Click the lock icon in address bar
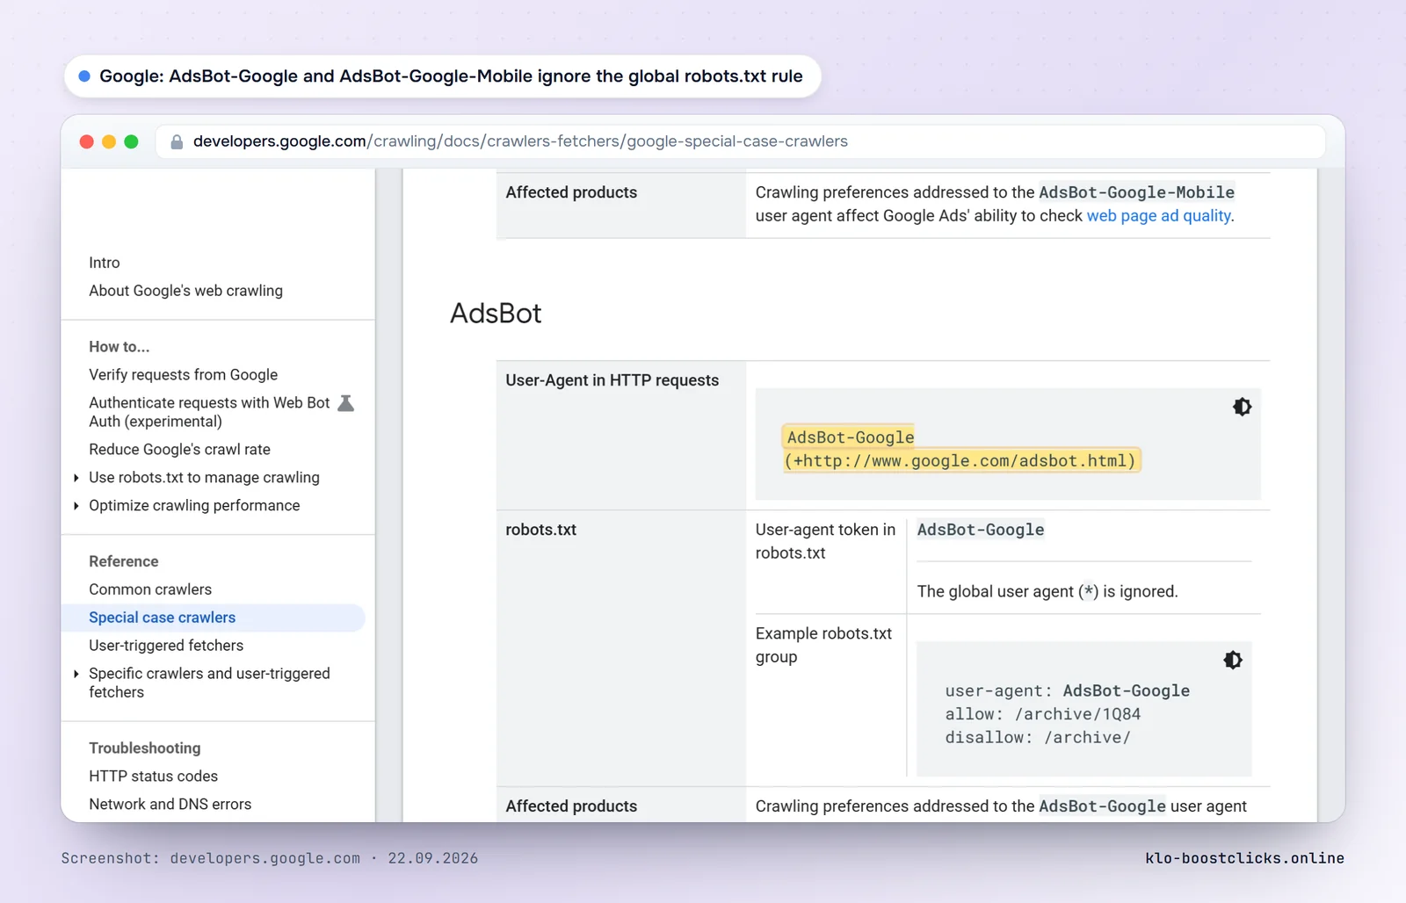Screen dimensions: 1406x903 tap(177, 141)
